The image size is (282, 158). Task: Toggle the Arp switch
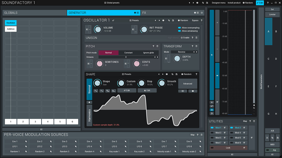[x=268, y=150]
